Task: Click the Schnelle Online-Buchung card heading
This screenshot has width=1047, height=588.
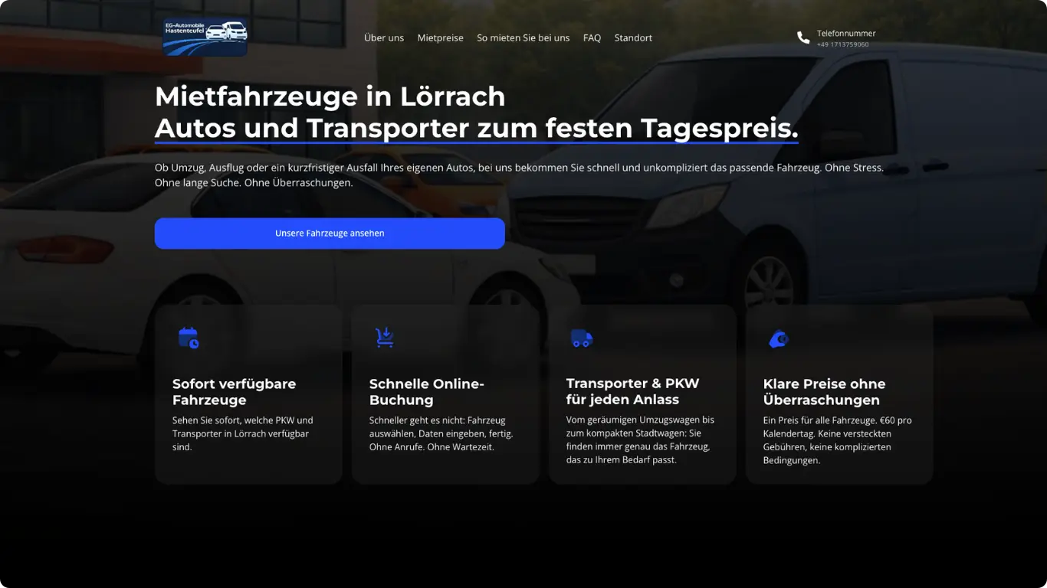Action: [426, 392]
